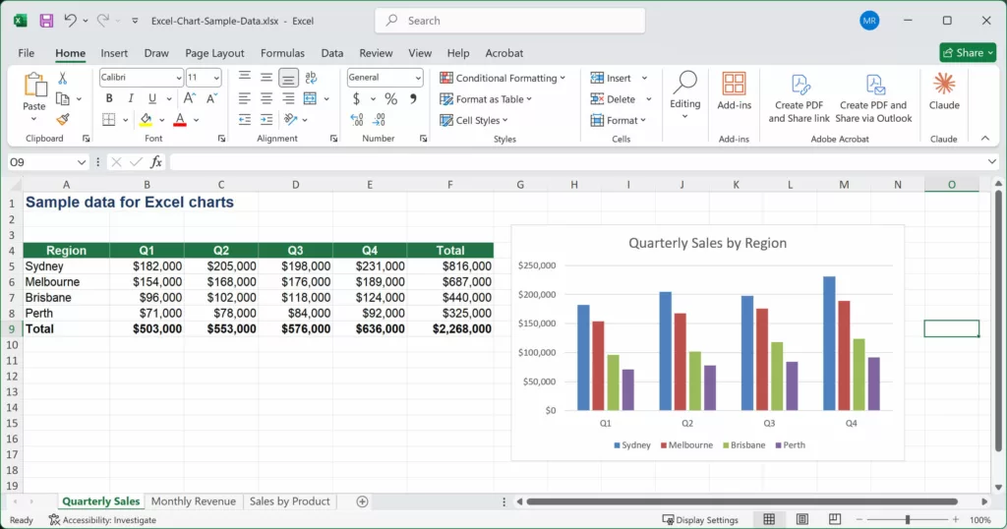The width and height of the screenshot is (1007, 529).
Task: Click the horizontal scrollbar at bottom
Action: tap(741, 501)
